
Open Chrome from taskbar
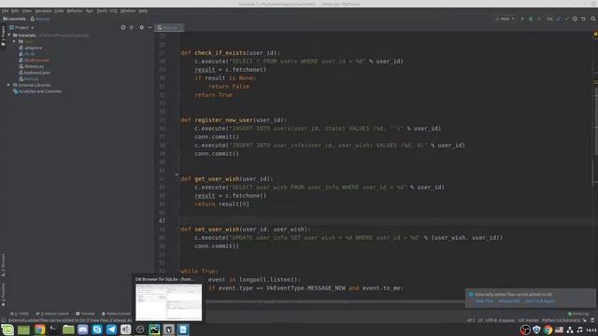click(x=39, y=329)
